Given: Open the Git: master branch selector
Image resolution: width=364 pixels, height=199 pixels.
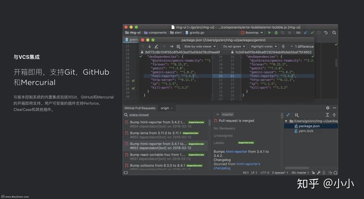Looking at the screenshot, I should [x=300, y=173].
